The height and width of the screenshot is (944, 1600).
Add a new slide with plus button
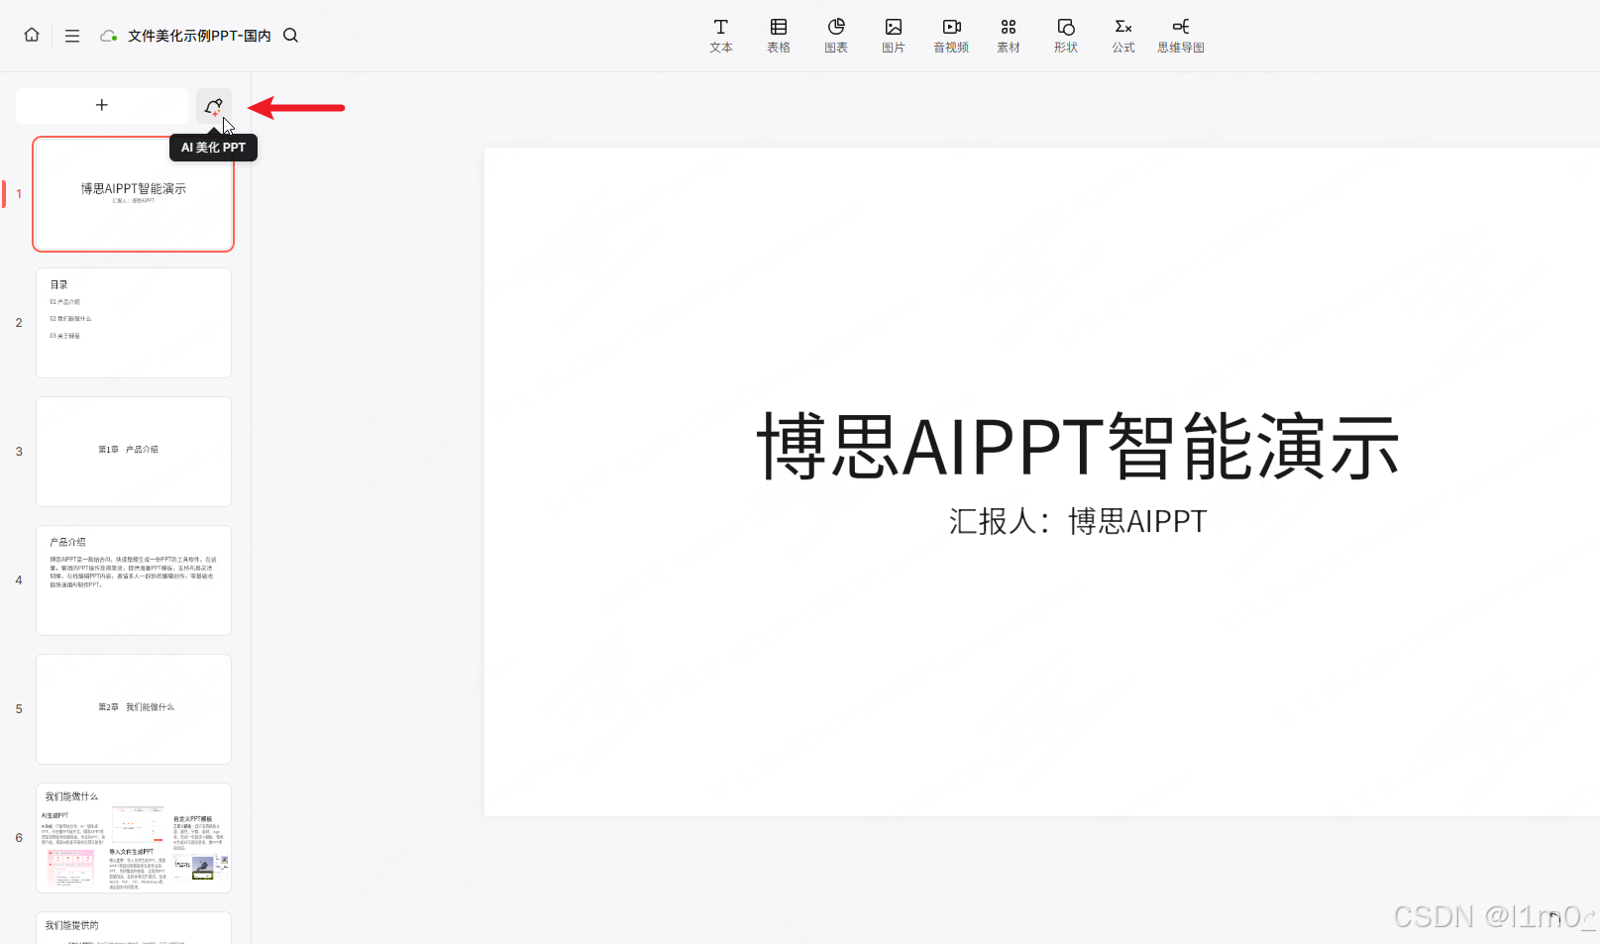pyautogui.click(x=102, y=105)
